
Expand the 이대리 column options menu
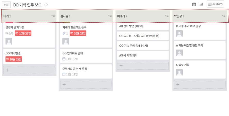pyautogui.click(x=167, y=16)
